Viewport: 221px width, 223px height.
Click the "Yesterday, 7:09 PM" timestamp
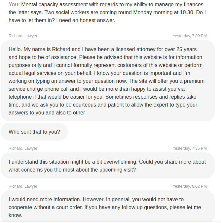pyautogui.click(x=190, y=36)
